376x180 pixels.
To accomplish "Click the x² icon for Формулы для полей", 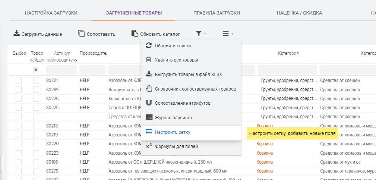I will click(149, 146).
